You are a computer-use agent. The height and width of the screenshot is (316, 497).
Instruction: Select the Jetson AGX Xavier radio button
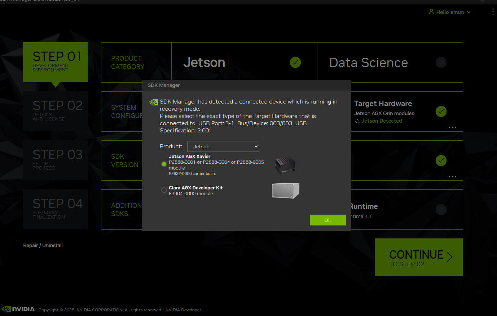pyautogui.click(x=164, y=164)
